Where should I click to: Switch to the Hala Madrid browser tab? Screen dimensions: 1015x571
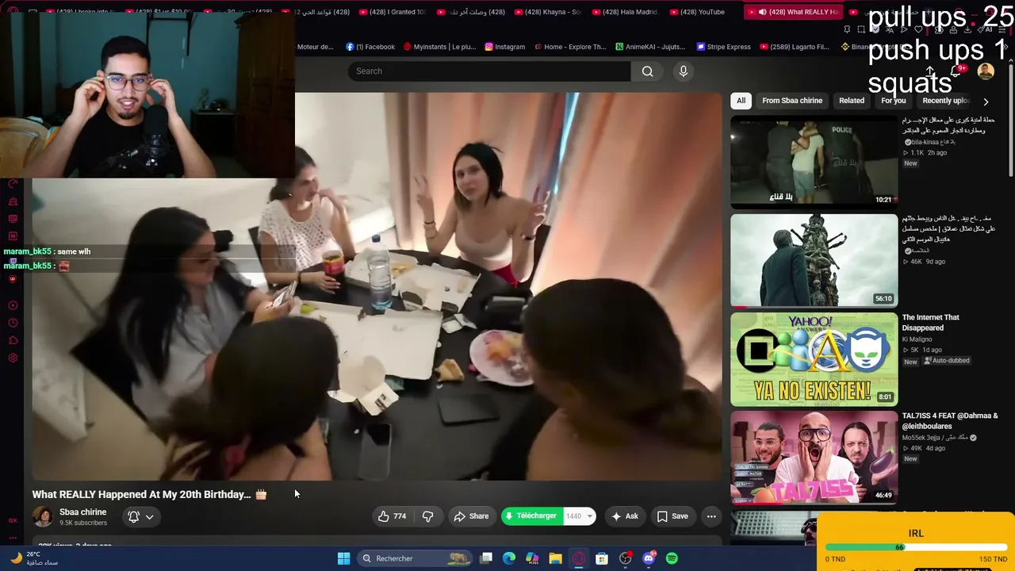pos(626,12)
